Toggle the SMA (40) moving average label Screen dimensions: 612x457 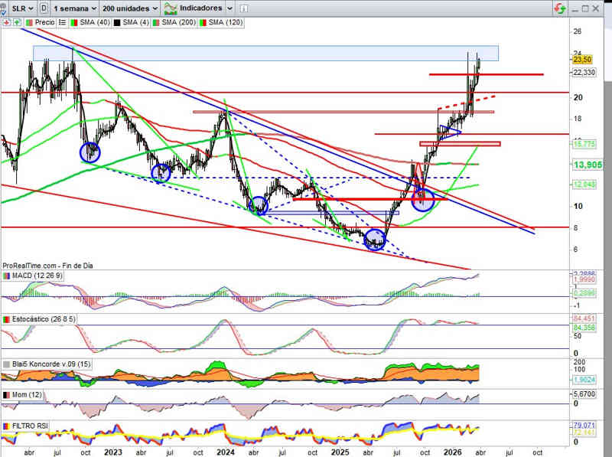click(x=90, y=23)
